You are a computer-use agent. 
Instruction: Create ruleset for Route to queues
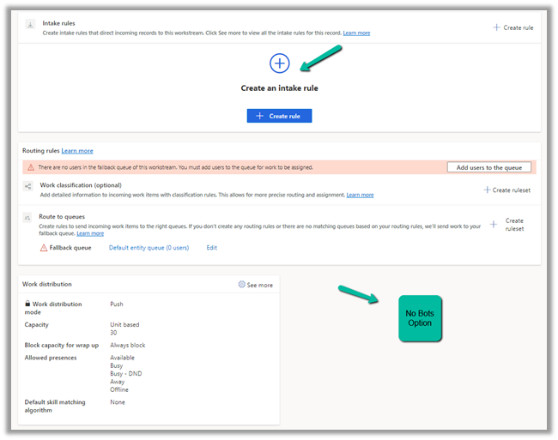pos(507,225)
